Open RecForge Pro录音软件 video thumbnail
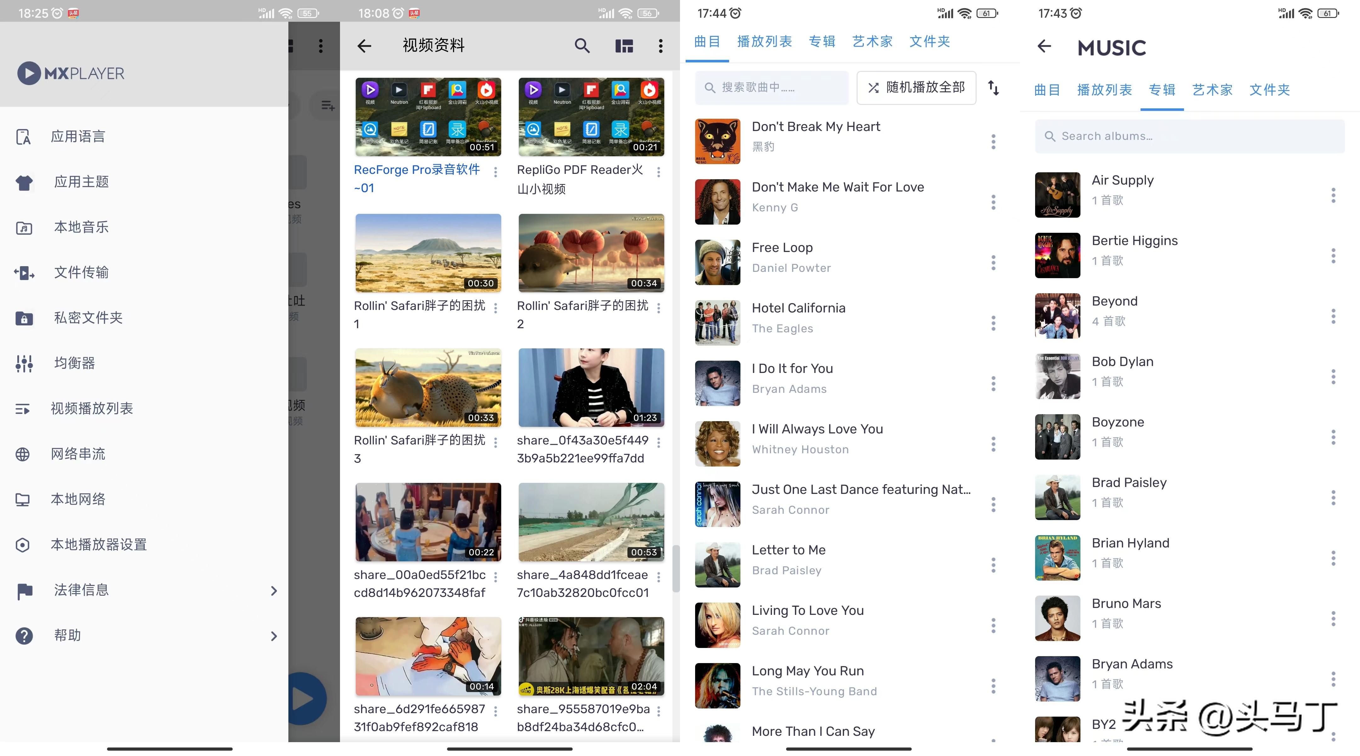The image size is (1360, 756). pos(428,117)
